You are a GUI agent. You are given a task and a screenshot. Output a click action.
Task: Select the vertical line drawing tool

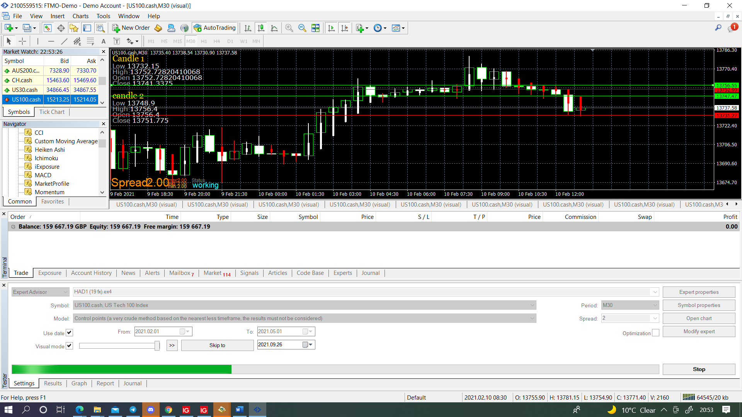click(x=38, y=41)
